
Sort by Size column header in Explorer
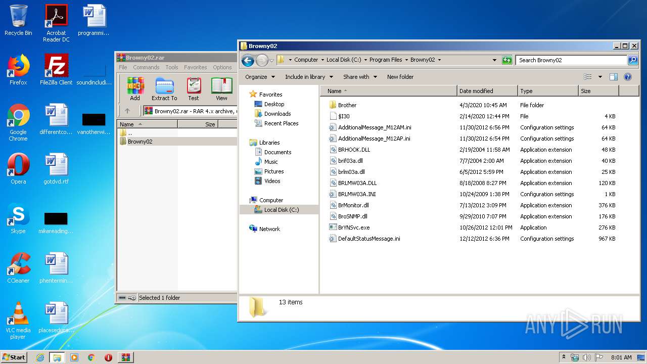tap(598, 91)
